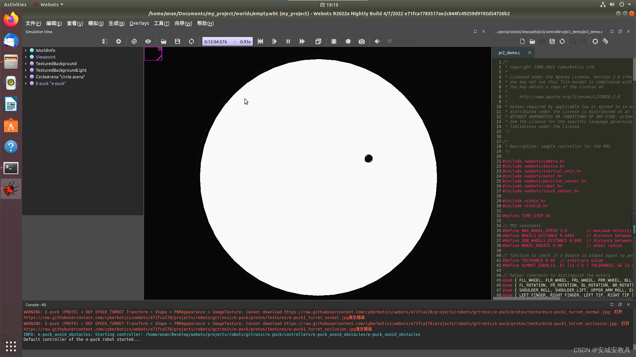Screen dimensions: 636x357
Task: Open the 帮助(H) menu
Action: pos(205,23)
